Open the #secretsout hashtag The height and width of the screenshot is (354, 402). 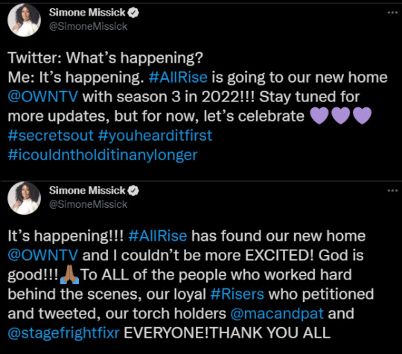[x=51, y=136]
